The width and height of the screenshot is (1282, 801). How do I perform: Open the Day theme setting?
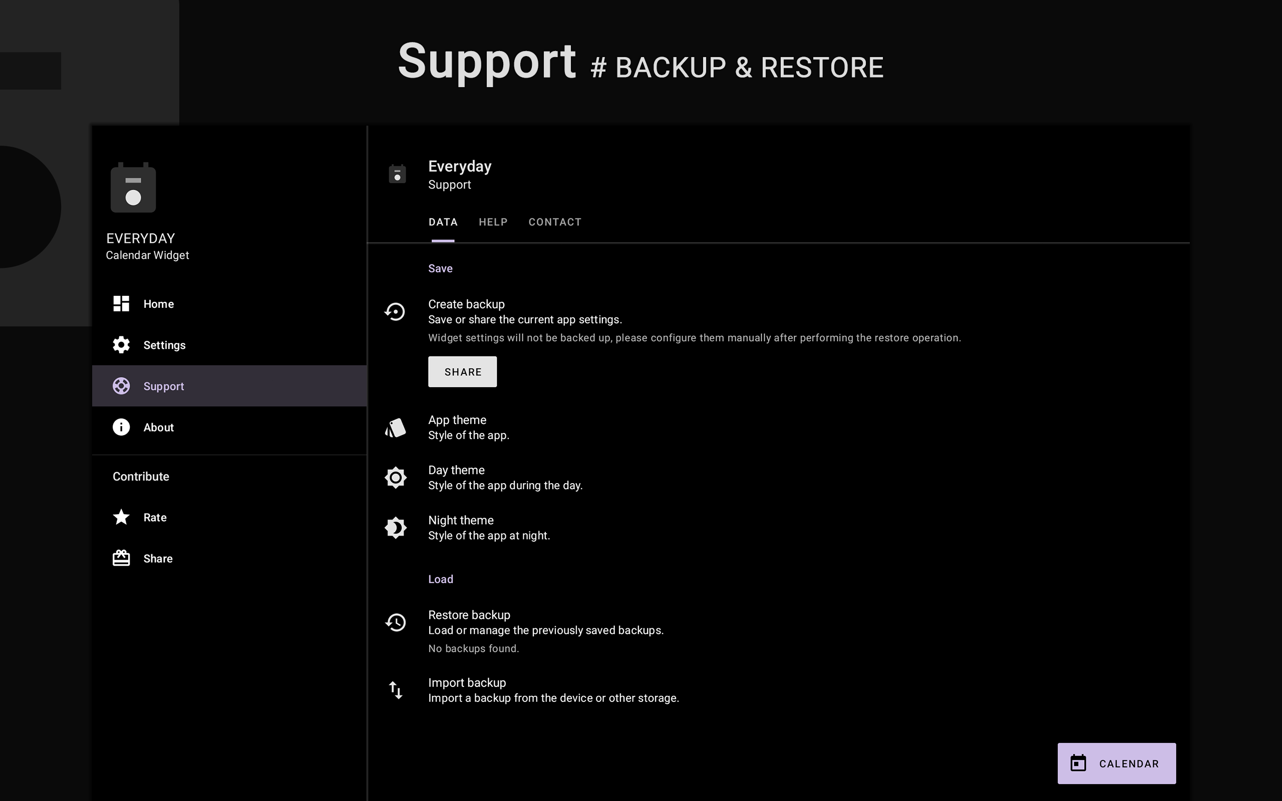pos(779,478)
